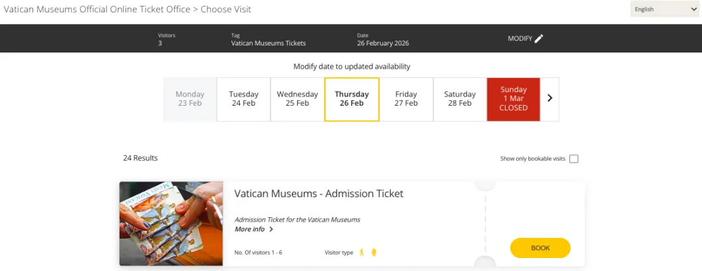Select Tuesday 24 Feb date

pos(244,99)
